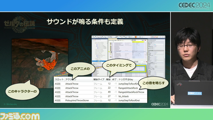Click start frame value 49
The height and width of the screenshot is (120, 213).
coord(109,92)
